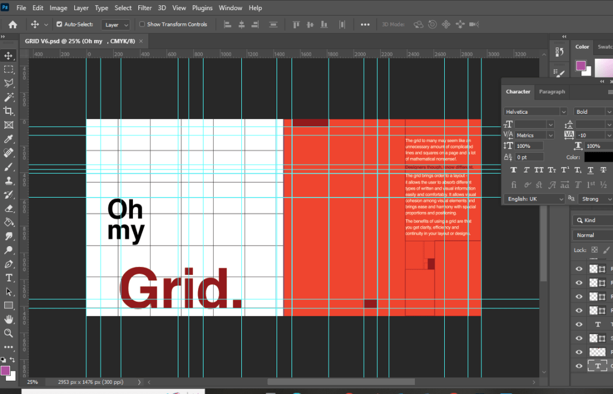Click the three-dots more options button
The width and height of the screenshot is (613, 394).
(x=365, y=25)
